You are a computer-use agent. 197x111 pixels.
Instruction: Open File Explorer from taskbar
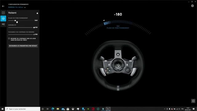click(58, 109)
